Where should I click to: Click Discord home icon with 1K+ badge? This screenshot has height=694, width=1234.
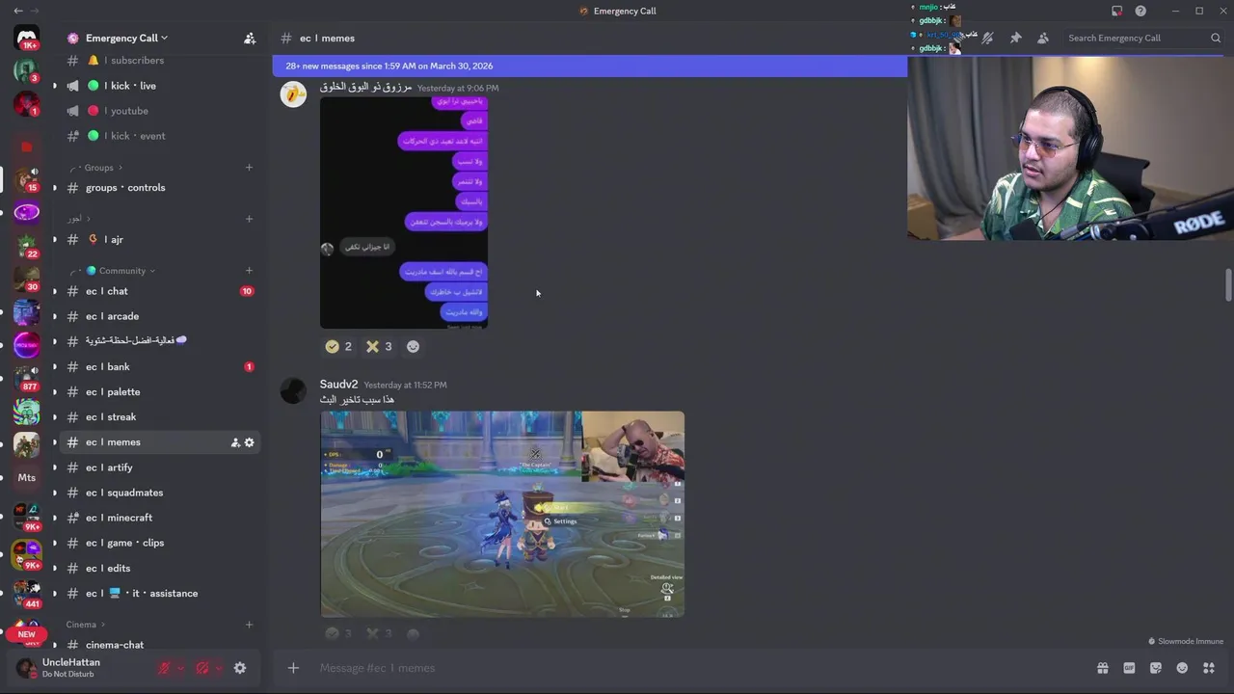pos(27,38)
